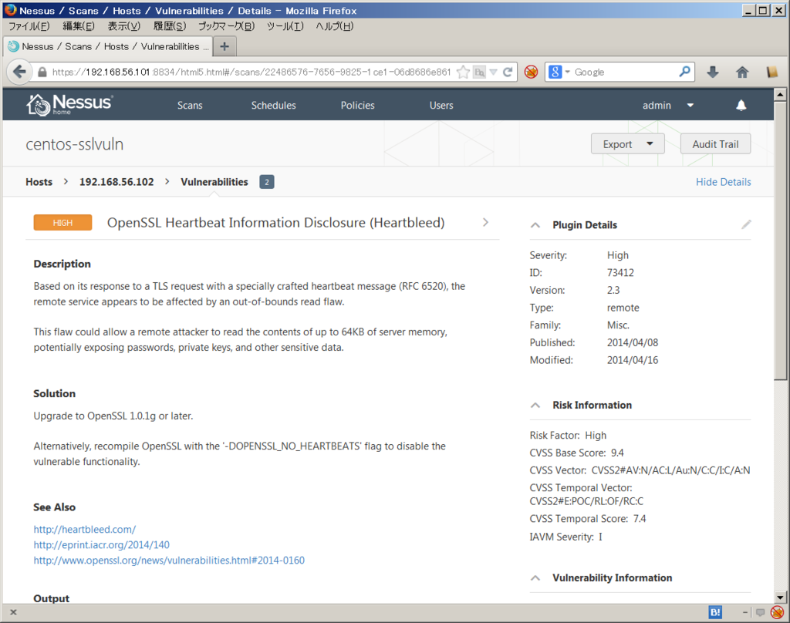Open the bookmarks menu icon in toolbar
This screenshot has width=790, height=623.
[x=771, y=72]
